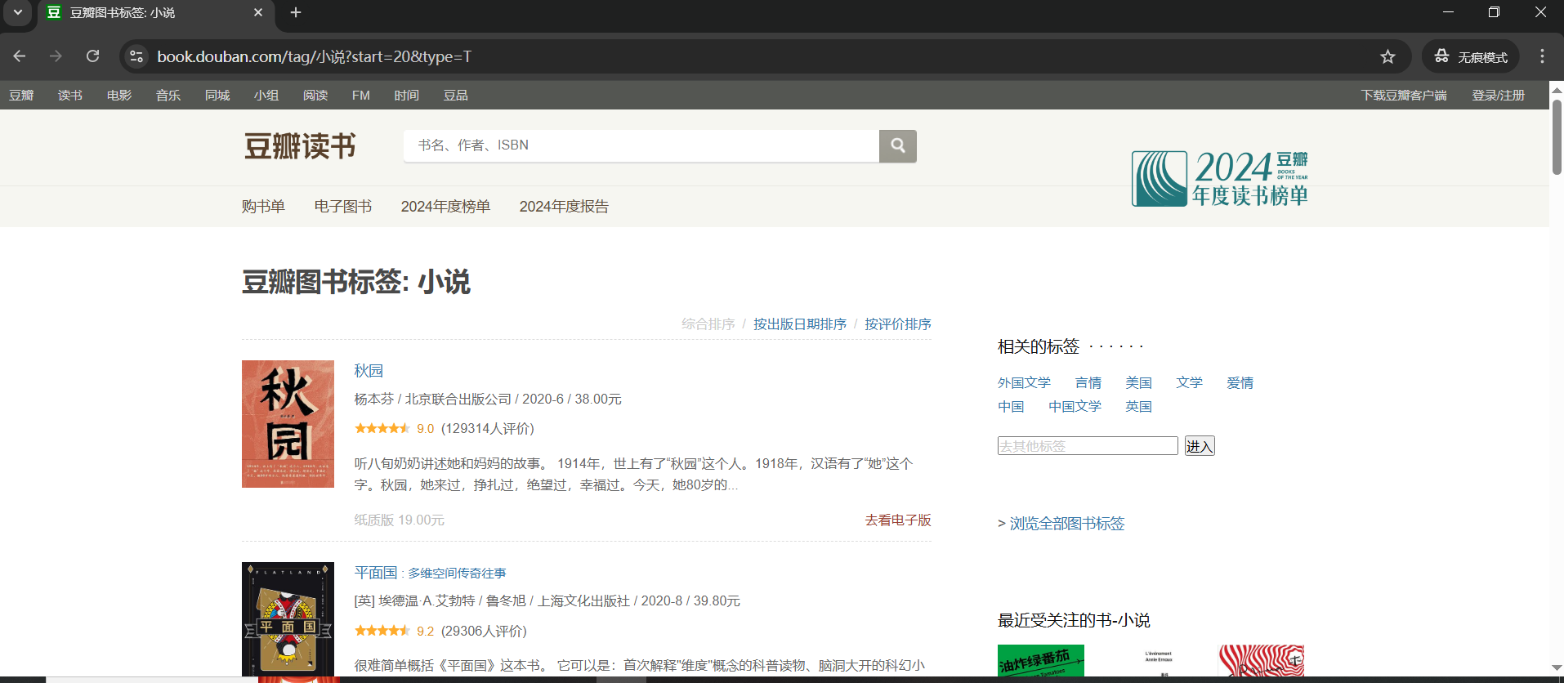Open 时间 in top navigation
Image resolution: width=1564 pixels, height=683 pixels.
(406, 96)
